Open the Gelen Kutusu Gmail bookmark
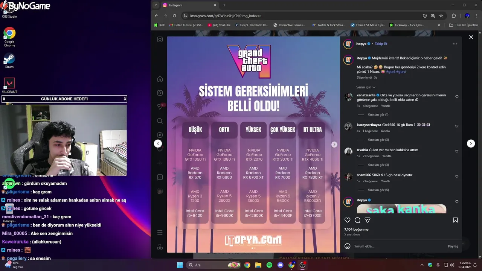This screenshot has width=482, height=271. (186, 25)
